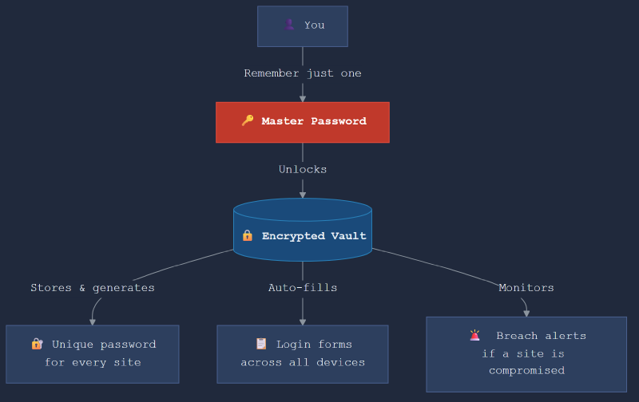Click the 'You' label text
The width and height of the screenshot is (639, 402).
314,25
